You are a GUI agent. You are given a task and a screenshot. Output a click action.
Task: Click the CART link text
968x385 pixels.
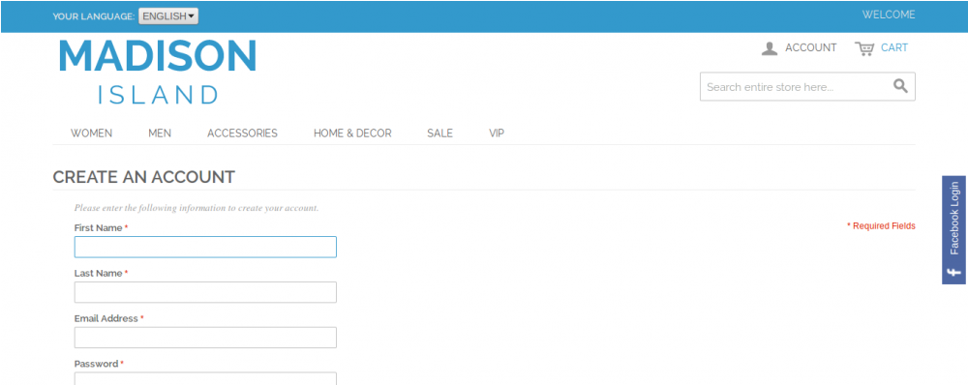[x=894, y=47]
